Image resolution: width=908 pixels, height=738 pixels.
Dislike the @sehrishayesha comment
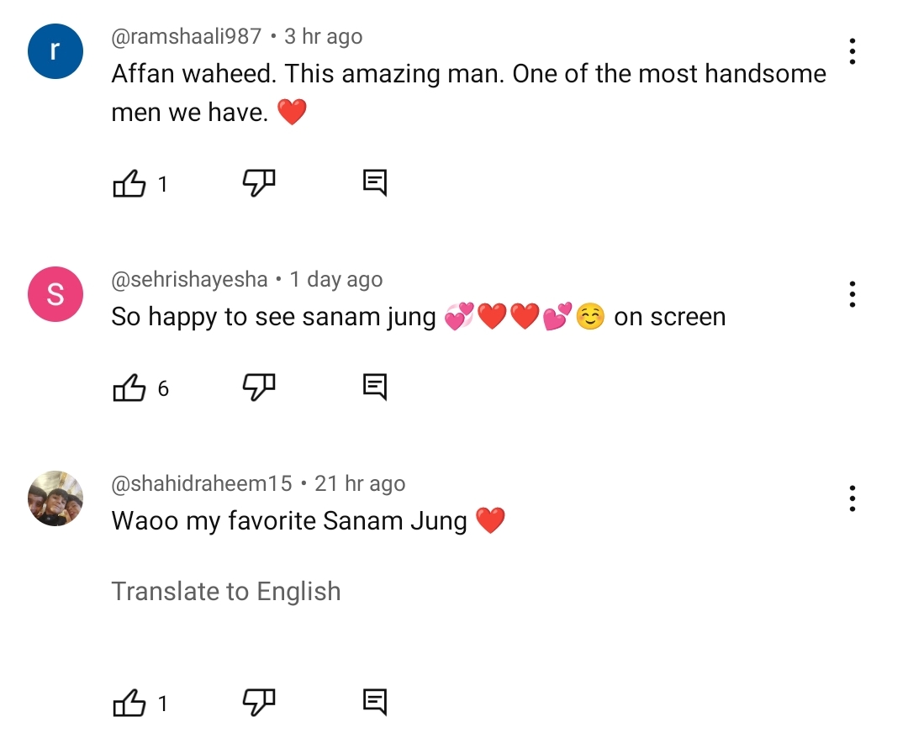tap(259, 387)
